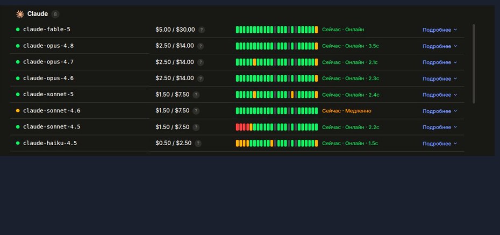Expand Подробнее for claude-haiku-4.5

[440, 144]
